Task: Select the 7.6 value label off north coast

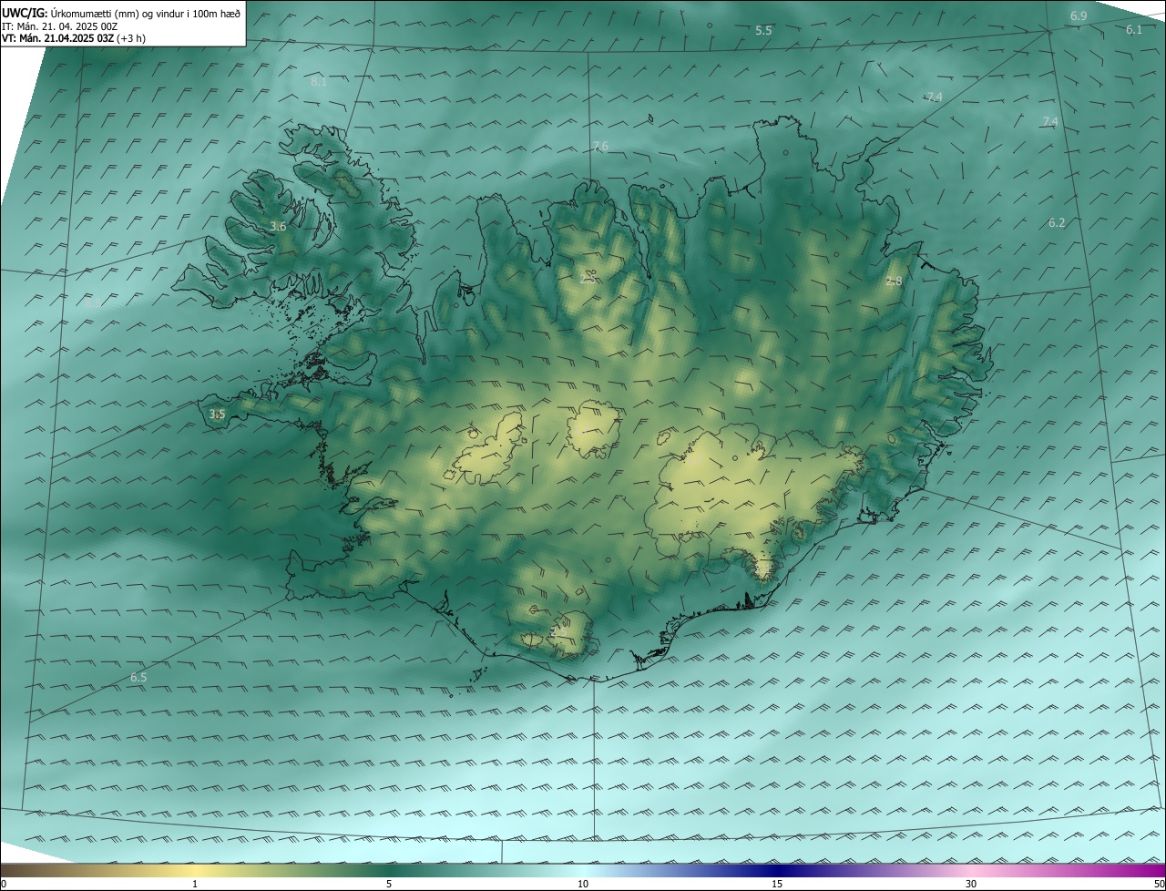Action: click(x=599, y=147)
